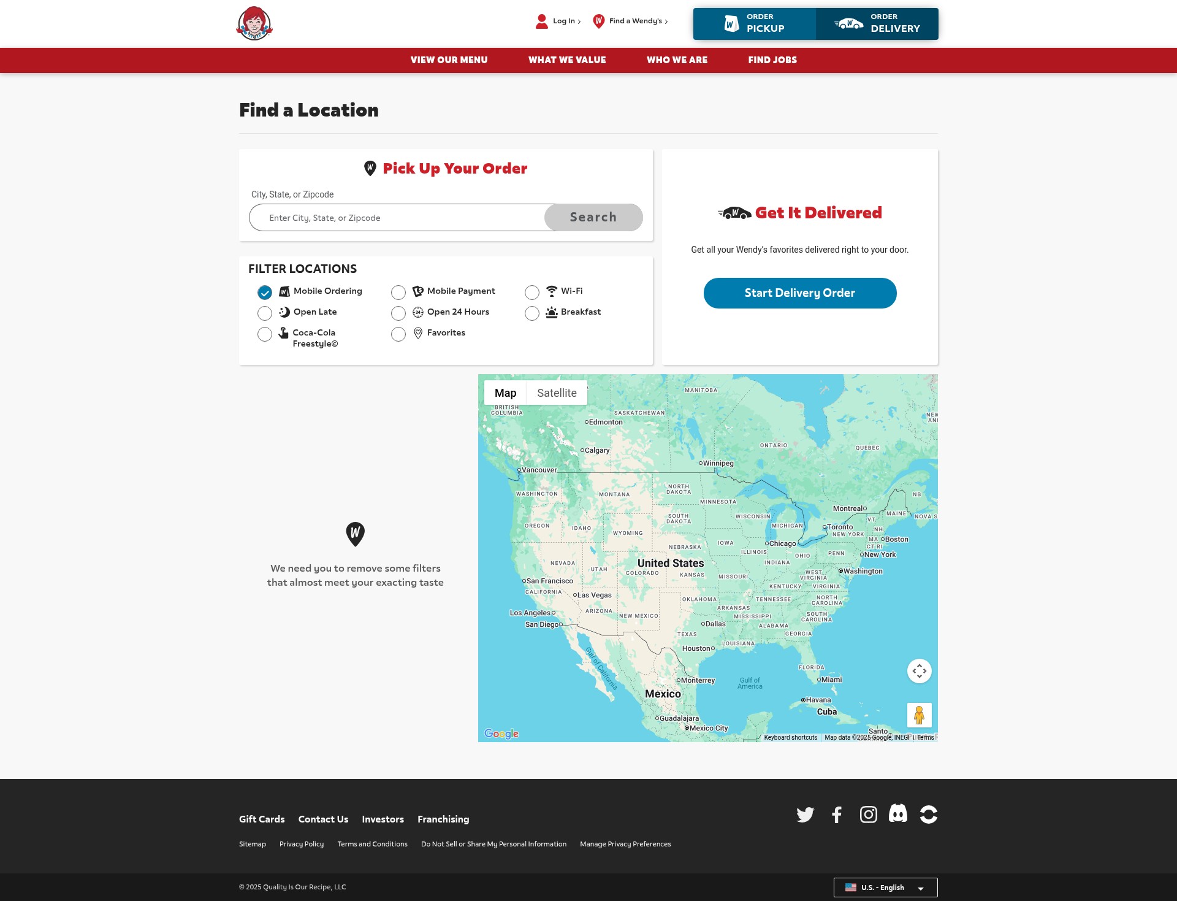
Task: Open the Contact Us link
Action: [x=323, y=819]
